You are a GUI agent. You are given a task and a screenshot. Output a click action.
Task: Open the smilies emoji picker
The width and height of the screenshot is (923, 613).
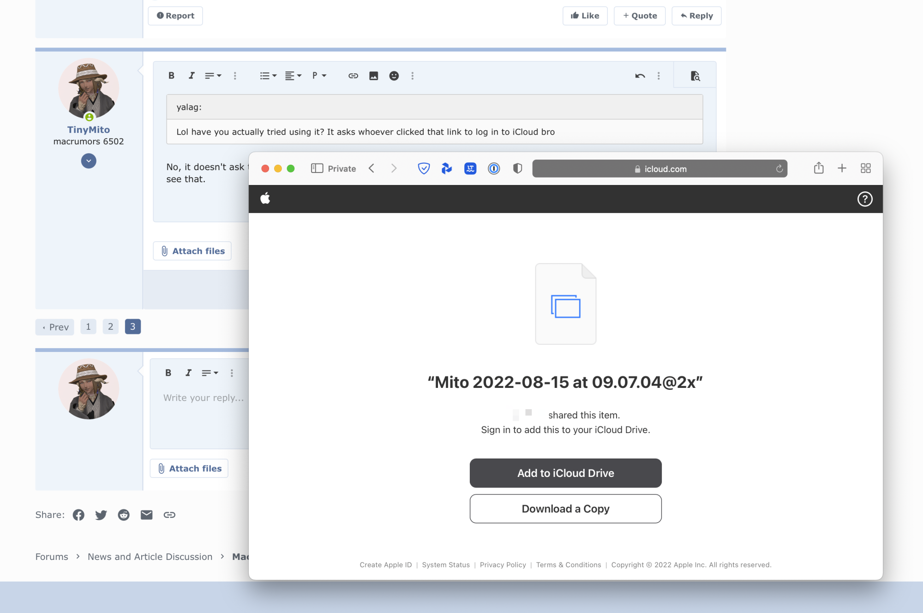point(394,76)
